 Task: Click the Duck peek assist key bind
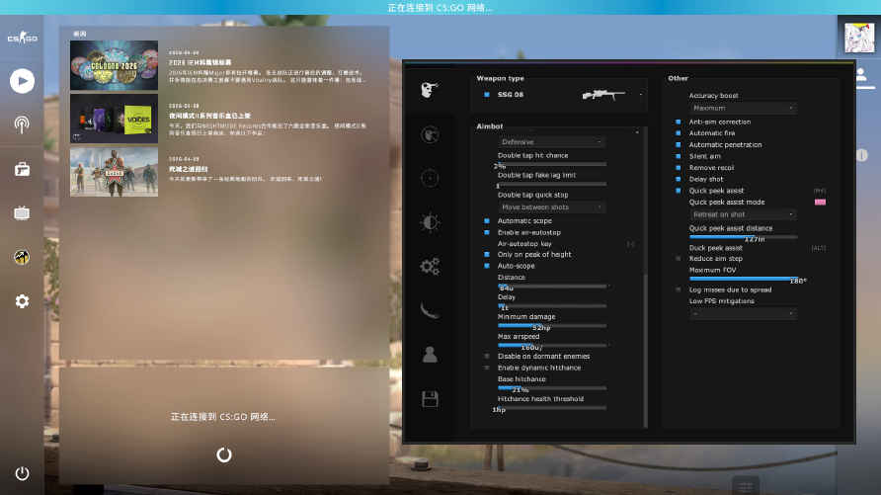click(x=819, y=248)
